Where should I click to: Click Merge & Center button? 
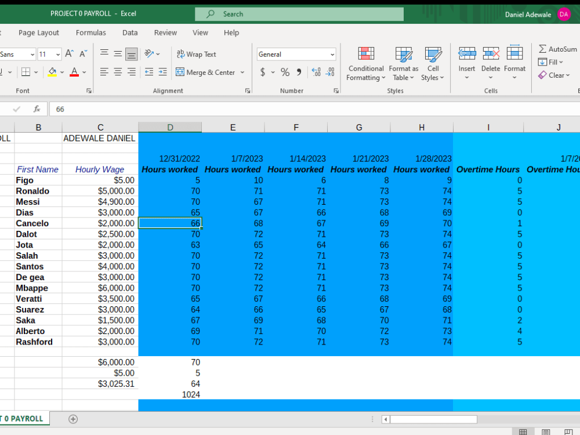205,72
